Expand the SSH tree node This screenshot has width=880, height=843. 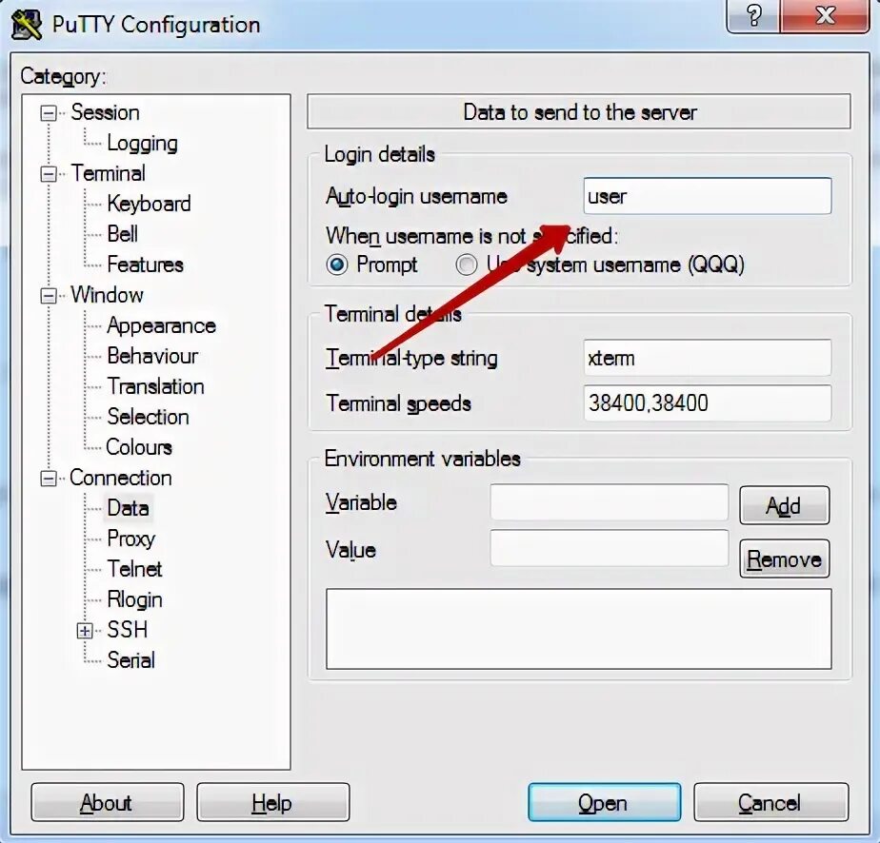pyautogui.click(x=85, y=631)
